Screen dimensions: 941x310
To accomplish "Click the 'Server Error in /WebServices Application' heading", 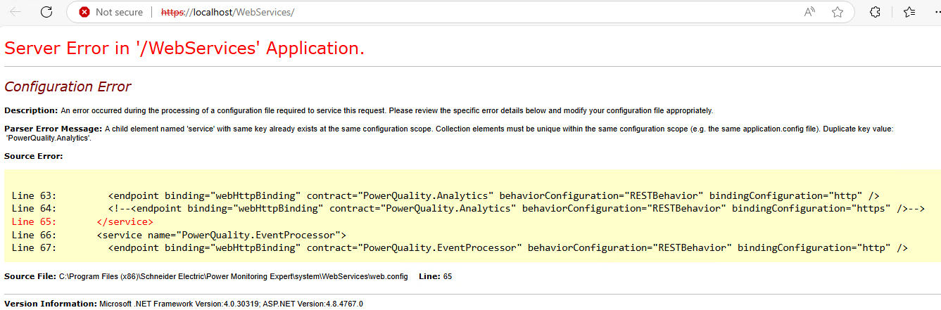I will click(184, 49).
